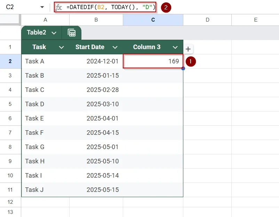Open the Column 3 header dropdown
This screenshot has width=279, height=217.
pos(175,47)
